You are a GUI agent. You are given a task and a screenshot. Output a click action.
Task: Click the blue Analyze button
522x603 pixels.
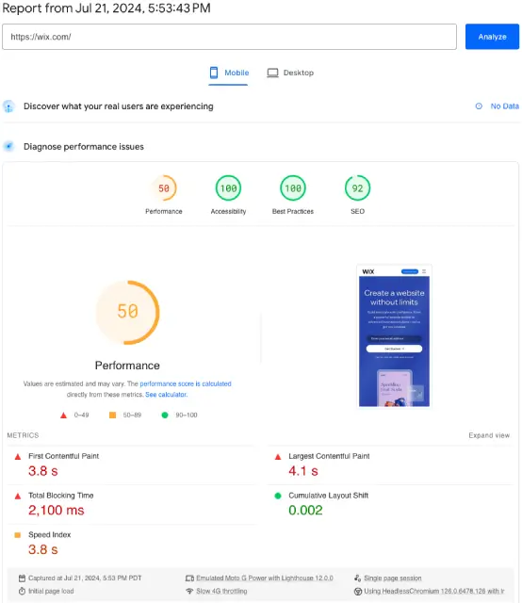(492, 37)
